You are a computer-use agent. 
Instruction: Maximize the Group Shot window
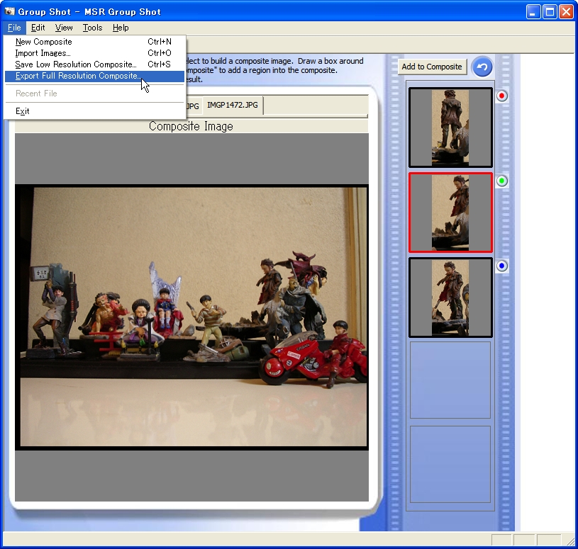(x=549, y=12)
